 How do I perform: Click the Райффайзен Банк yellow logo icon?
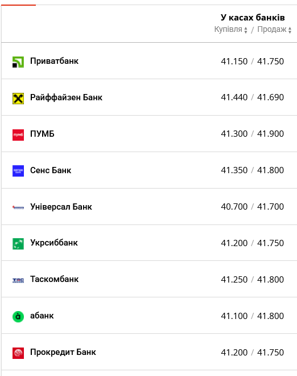pos(18,99)
